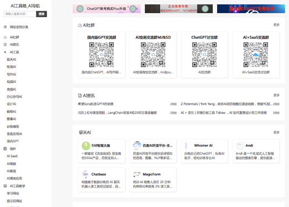Screen dimensions: 289x207
Task: Select AI电销 in the sidebar
Action: click(12, 164)
